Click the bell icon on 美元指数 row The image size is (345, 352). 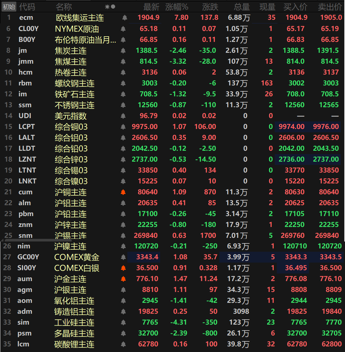click(x=123, y=116)
